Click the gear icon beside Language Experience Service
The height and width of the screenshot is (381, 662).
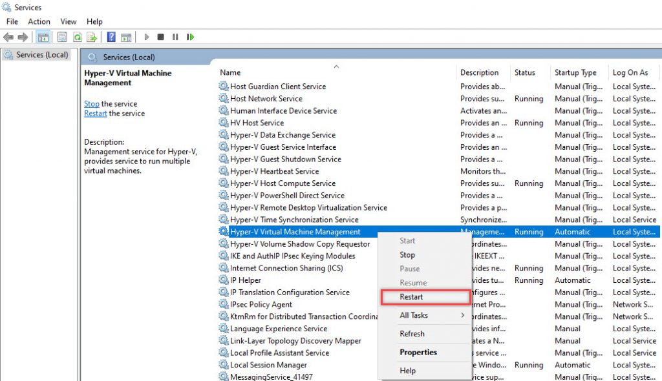coord(223,328)
